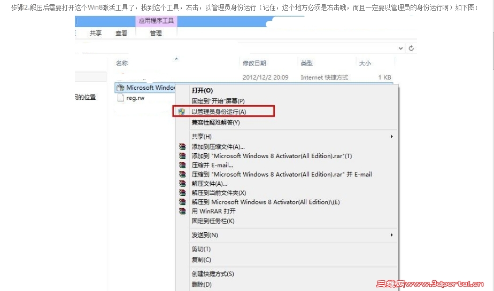494x291 pixels.
Task: Click the reg.rw file icon
Action: click(120, 98)
